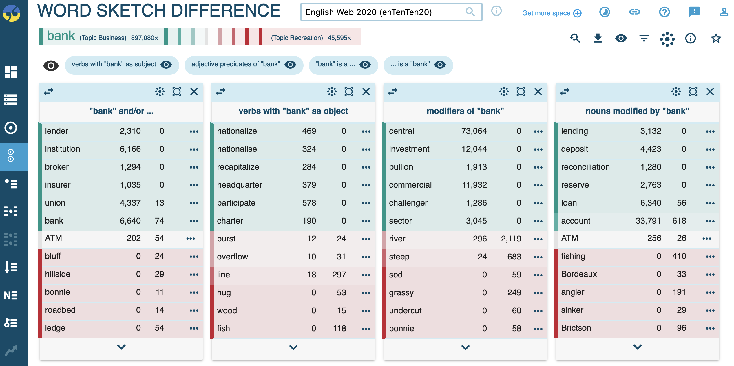Show more rows in nouns modified by bank
Screen dimensions: 734x366
637,347
